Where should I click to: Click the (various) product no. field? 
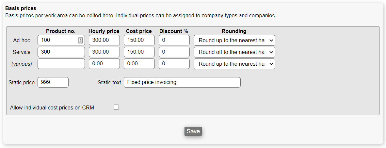61,64
